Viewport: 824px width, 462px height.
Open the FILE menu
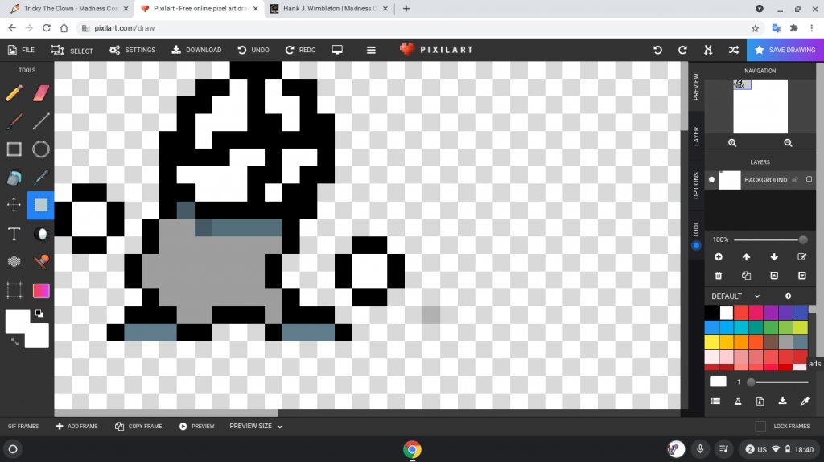coord(21,50)
